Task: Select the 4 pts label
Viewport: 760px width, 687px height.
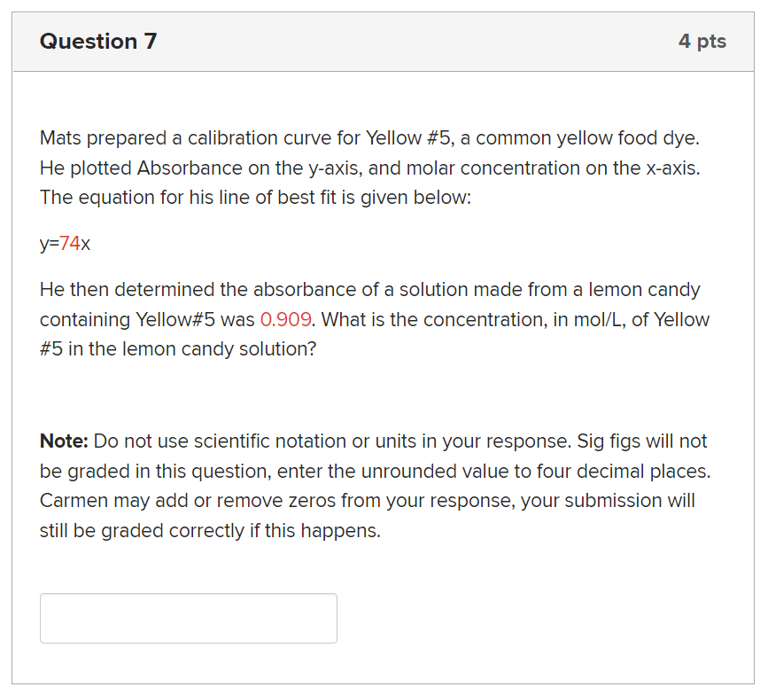Action: [702, 41]
